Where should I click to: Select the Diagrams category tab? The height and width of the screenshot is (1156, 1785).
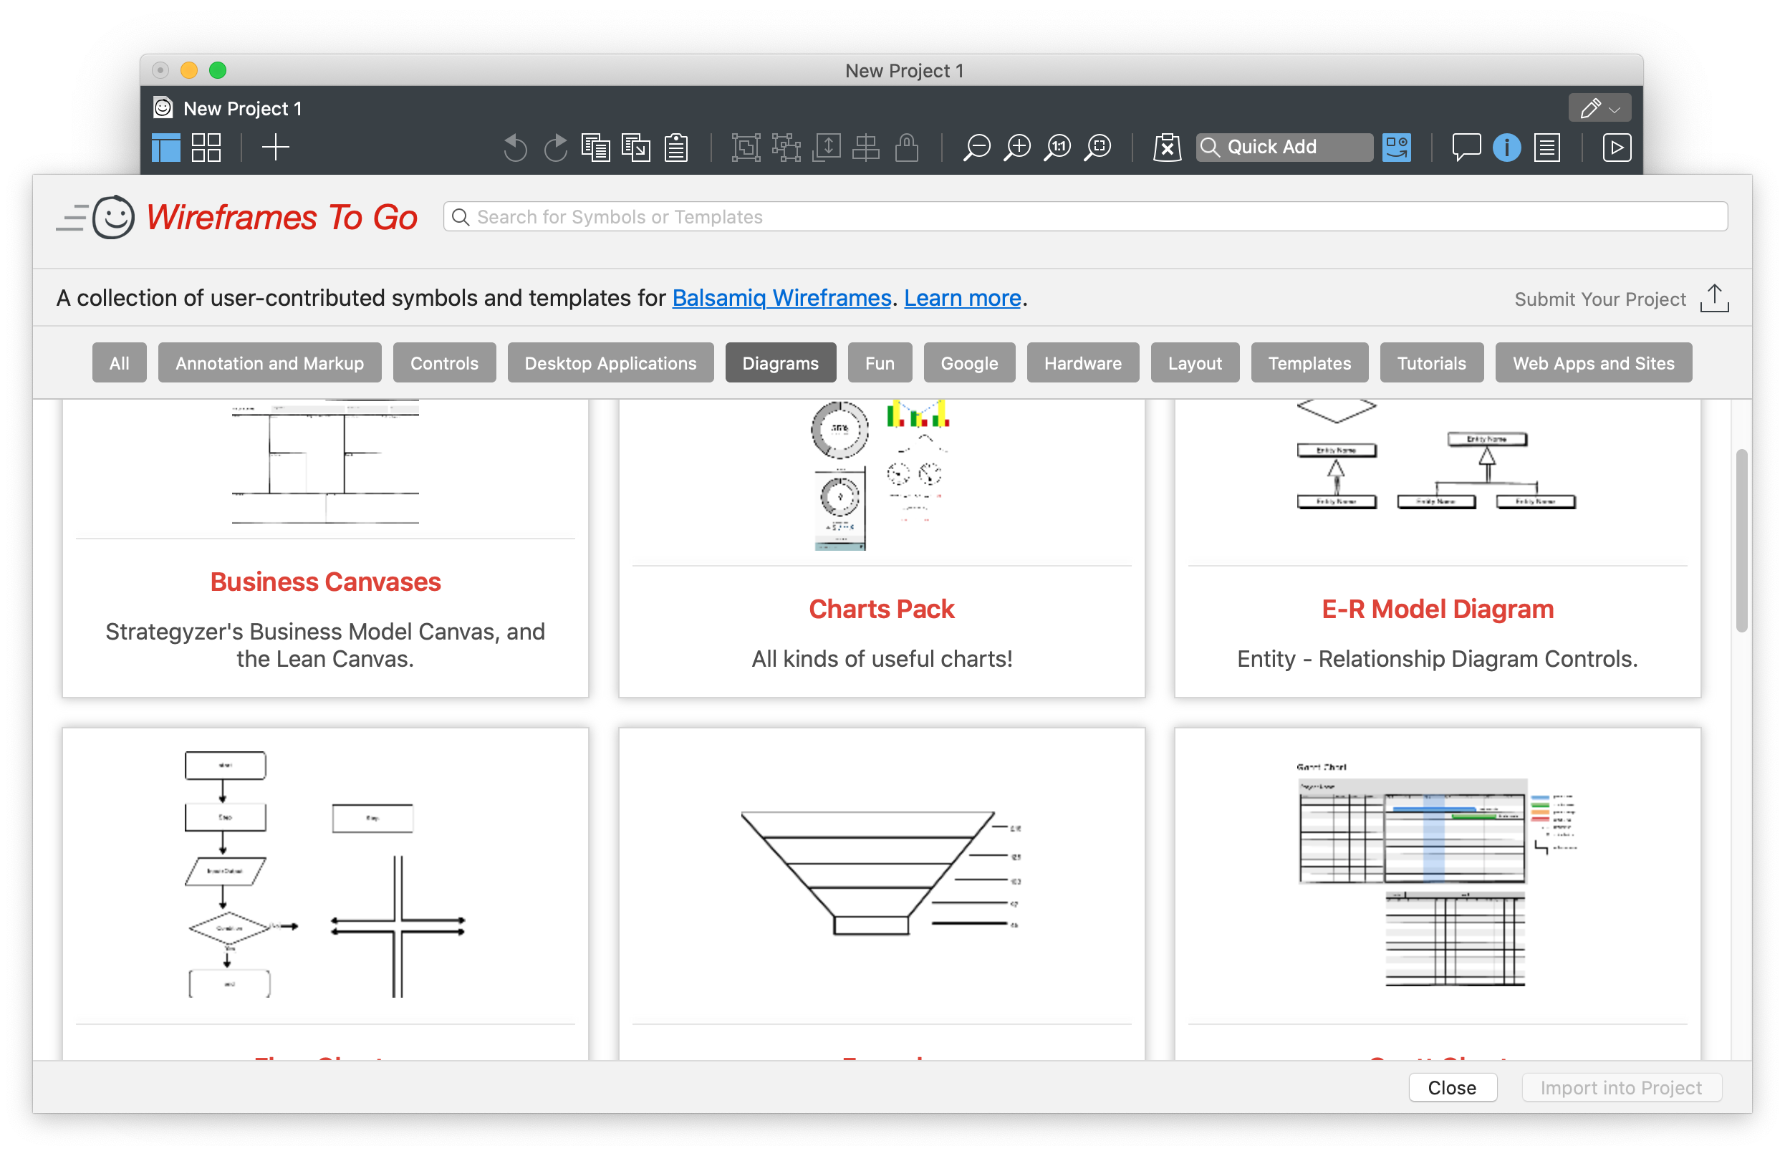click(x=780, y=363)
